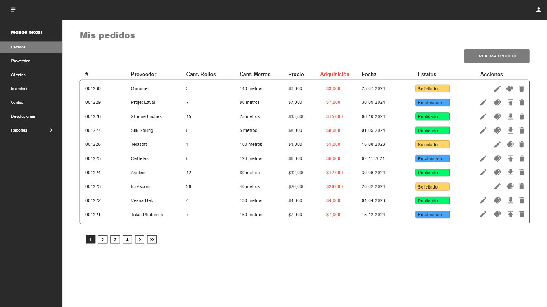Click Estatus column header
The image size is (547, 307).
(427, 75)
